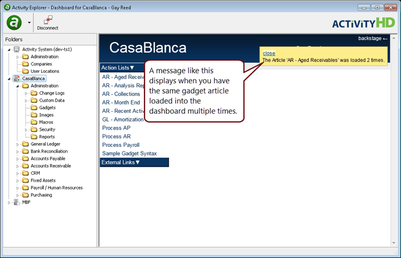Expand the Security folder
The image size is (401, 258).
coord(26,130)
